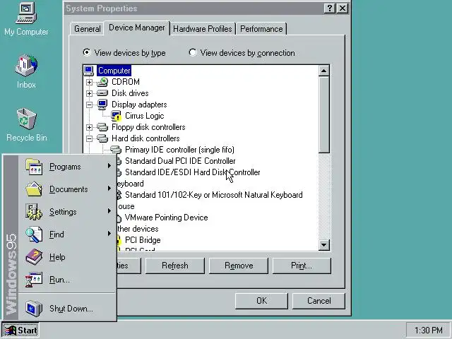The image size is (452, 339).
Task: Select the Other devices category label
Action: [x=138, y=229]
